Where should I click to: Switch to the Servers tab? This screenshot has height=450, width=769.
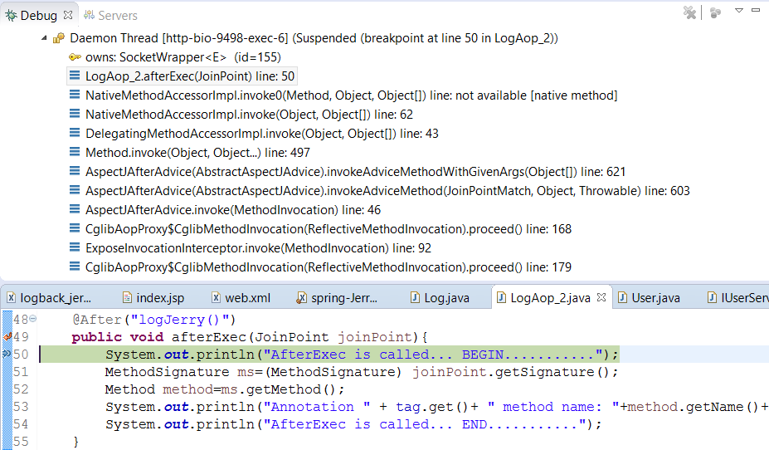pos(111,16)
